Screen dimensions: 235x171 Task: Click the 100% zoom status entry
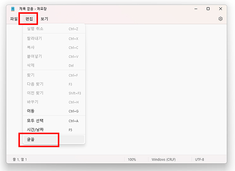click(132, 159)
